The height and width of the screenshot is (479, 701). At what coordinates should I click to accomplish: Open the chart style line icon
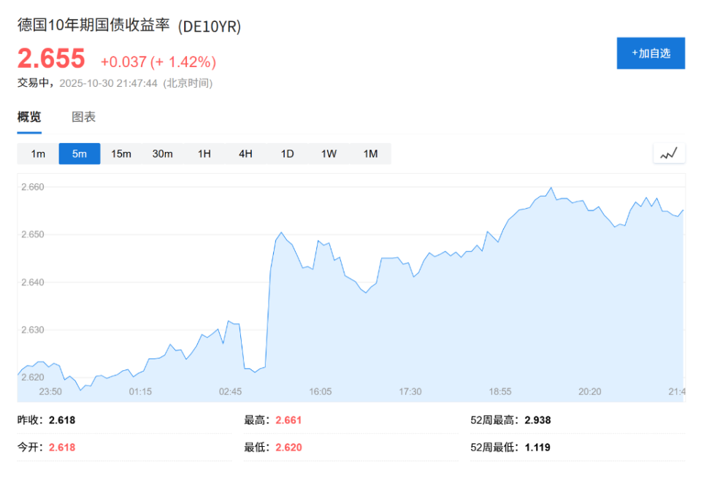coord(669,153)
